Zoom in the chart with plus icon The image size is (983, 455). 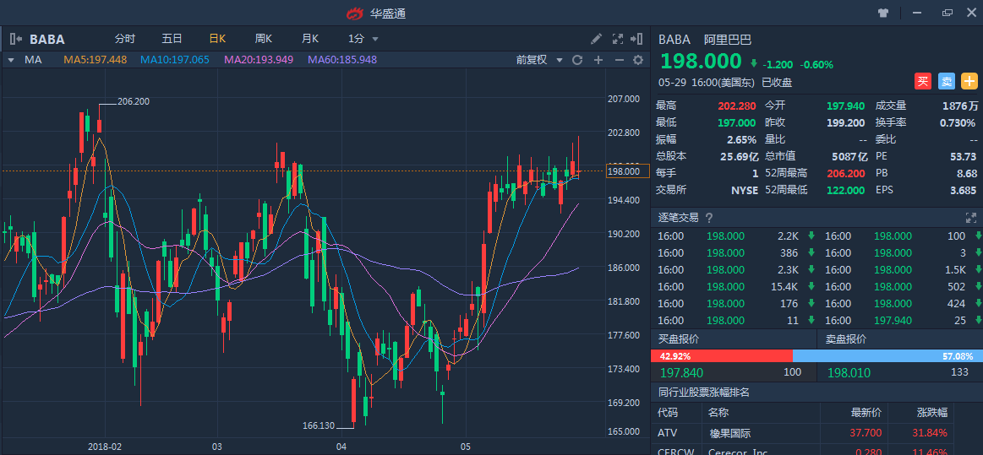[598, 60]
